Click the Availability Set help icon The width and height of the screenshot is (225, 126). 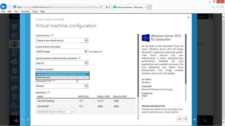(54, 81)
